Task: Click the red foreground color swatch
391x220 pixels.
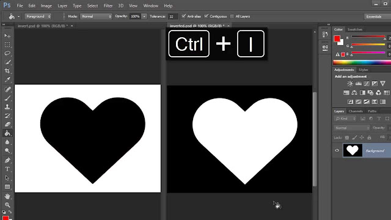Action: pyautogui.click(x=337, y=38)
